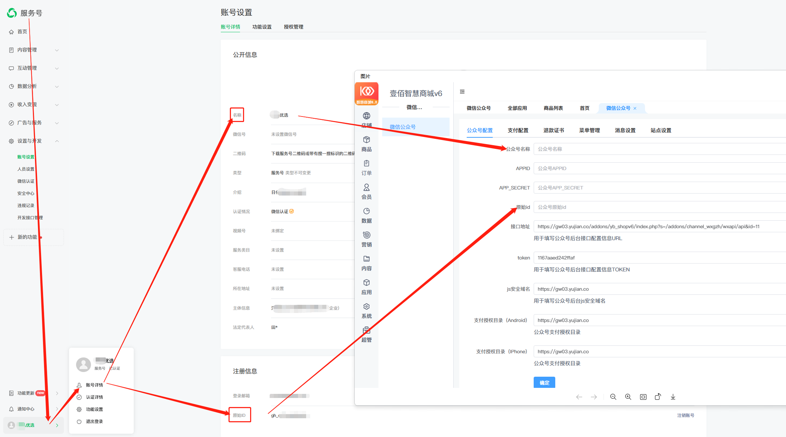786x437 pixels.
Task: Switch to the 消息设置 tab
Action: tap(625, 130)
